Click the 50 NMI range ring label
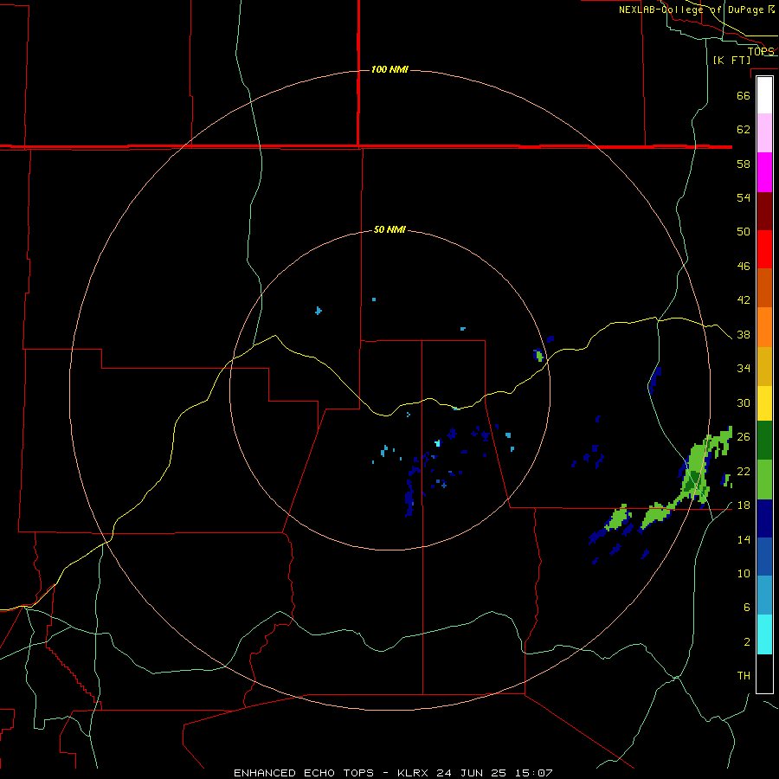The image size is (779, 779). 389,229
